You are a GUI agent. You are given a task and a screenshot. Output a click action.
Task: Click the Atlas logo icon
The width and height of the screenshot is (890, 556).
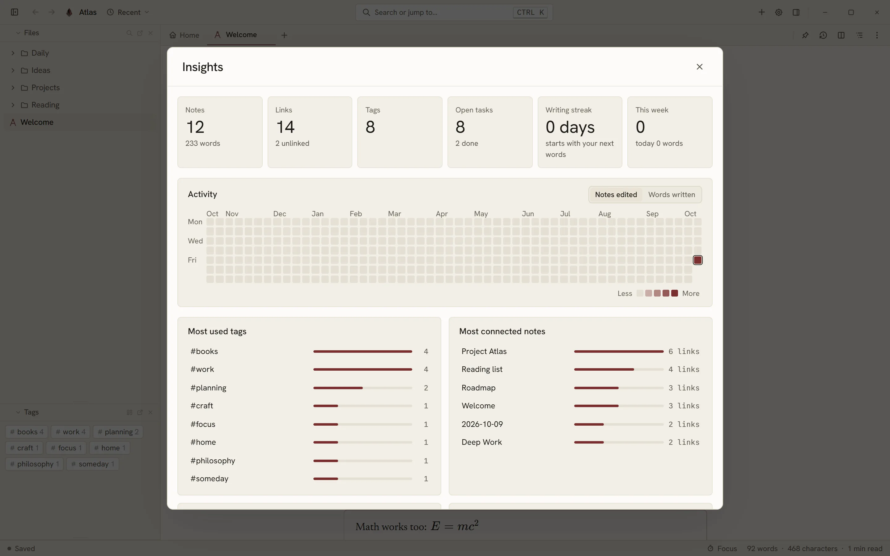tap(69, 12)
